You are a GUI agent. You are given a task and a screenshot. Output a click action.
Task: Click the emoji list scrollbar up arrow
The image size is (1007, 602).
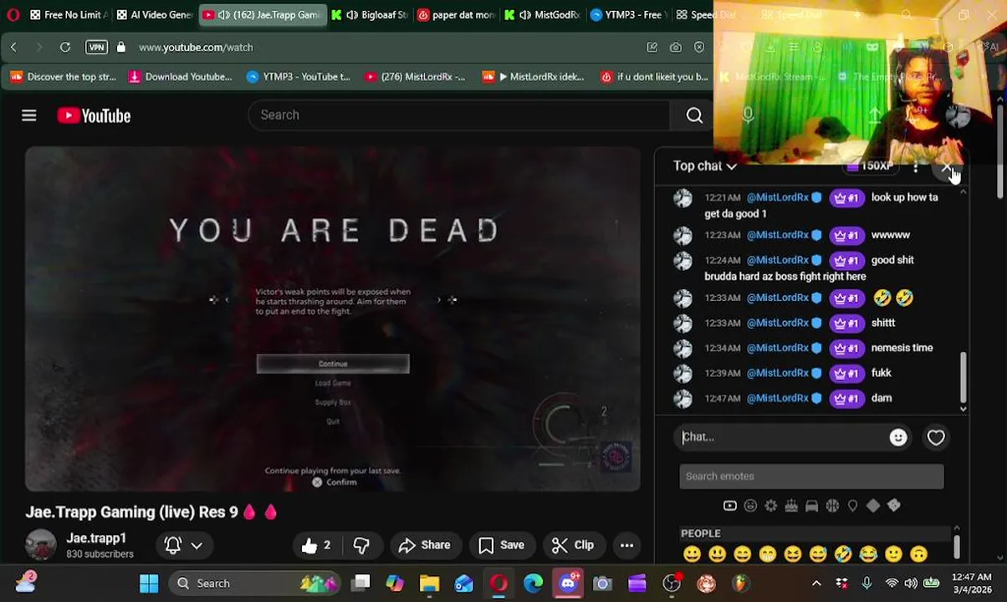pos(956,529)
